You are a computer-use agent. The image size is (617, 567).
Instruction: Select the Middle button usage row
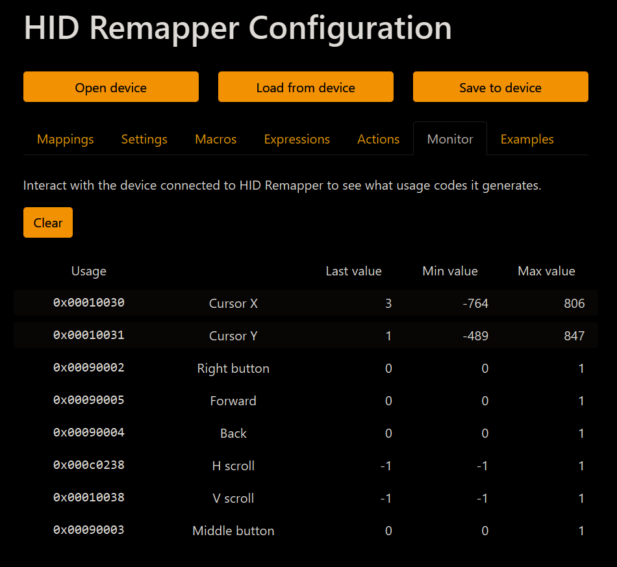[x=305, y=531]
